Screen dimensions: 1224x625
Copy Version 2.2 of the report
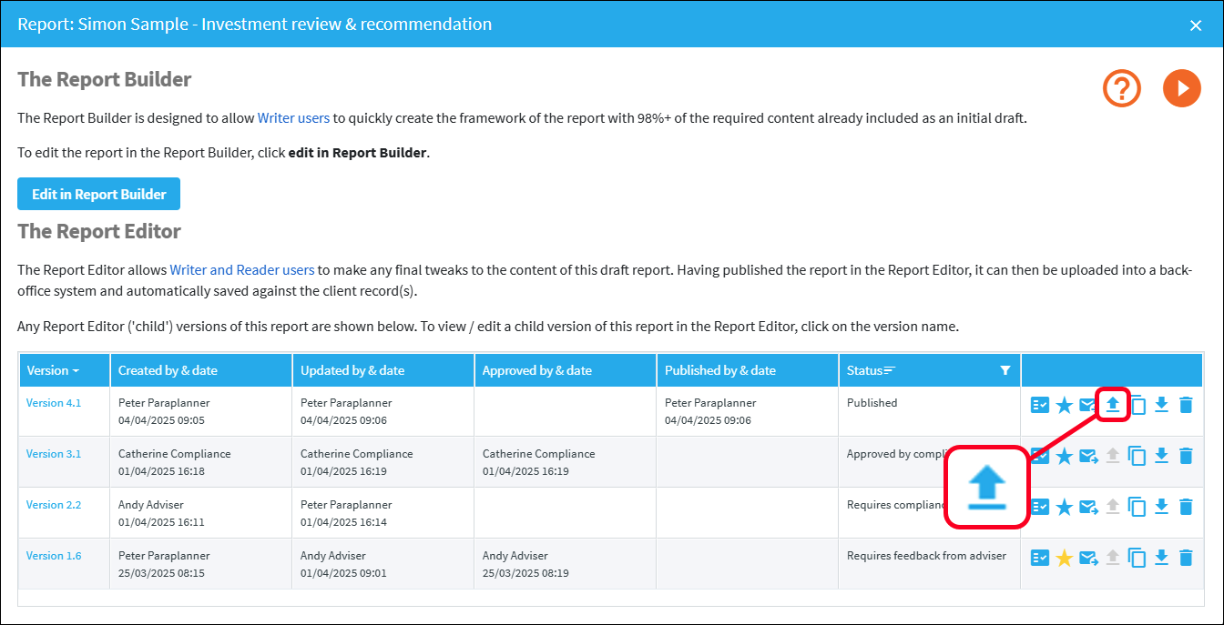[1137, 507]
